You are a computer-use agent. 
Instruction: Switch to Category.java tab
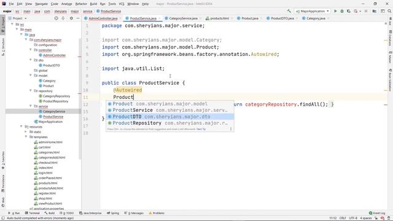coord(316,18)
